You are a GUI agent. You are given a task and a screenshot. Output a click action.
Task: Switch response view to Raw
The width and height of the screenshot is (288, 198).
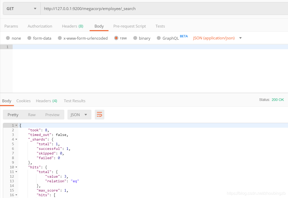click(x=32, y=115)
